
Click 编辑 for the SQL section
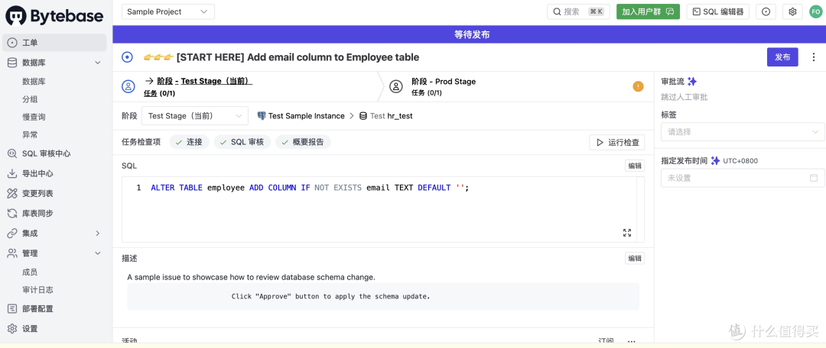click(635, 166)
